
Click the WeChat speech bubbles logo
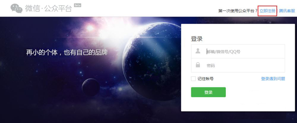16,9
